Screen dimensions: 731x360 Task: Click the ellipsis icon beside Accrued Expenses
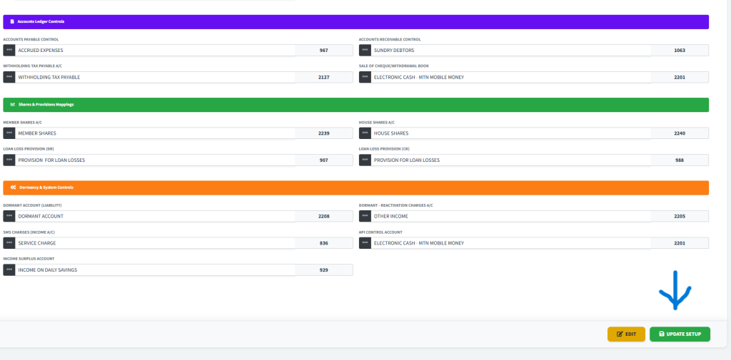point(9,51)
